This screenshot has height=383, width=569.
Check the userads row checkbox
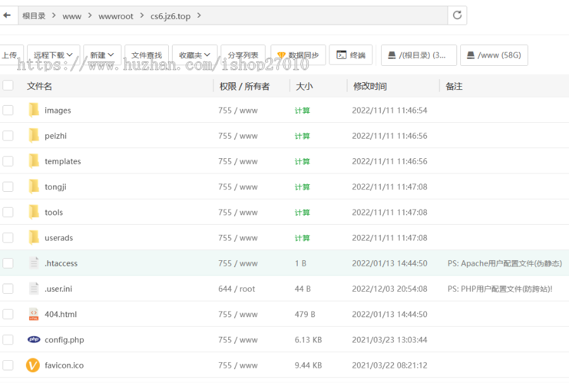pyautogui.click(x=8, y=237)
